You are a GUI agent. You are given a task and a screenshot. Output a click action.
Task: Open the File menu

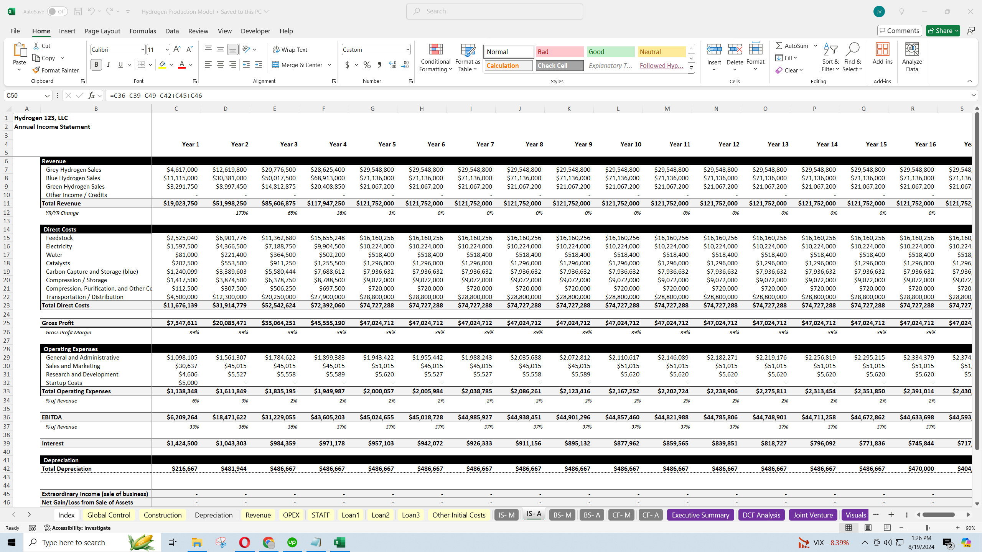point(15,31)
